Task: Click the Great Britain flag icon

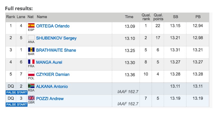Action: tap(31, 98)
